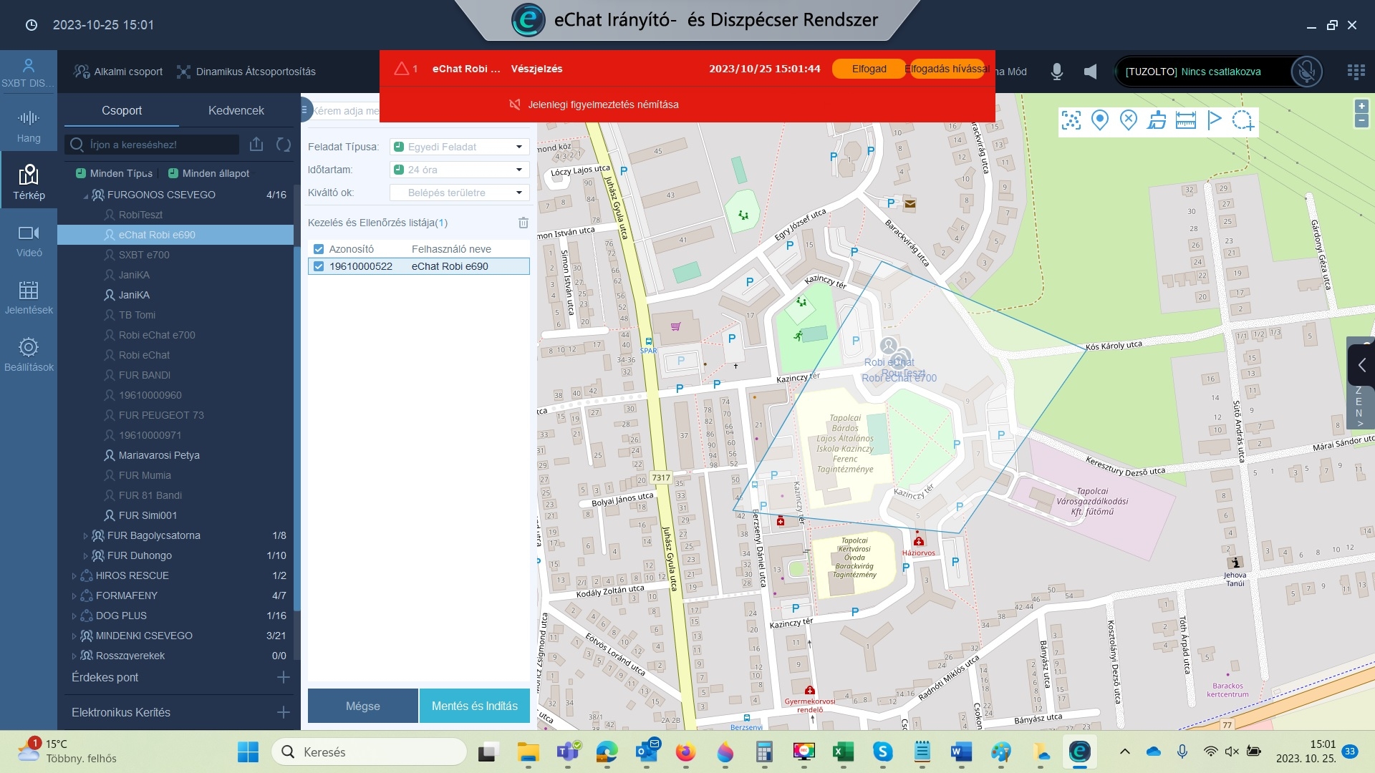Open the Feladat Típusa dropdown
The image size is (1375, 773).
[x=460, y=147]
